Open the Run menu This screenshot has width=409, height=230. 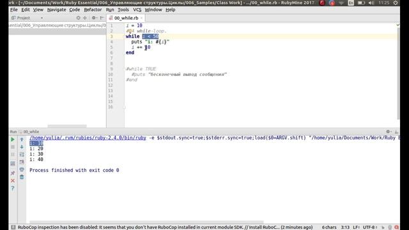coord(110,10)
